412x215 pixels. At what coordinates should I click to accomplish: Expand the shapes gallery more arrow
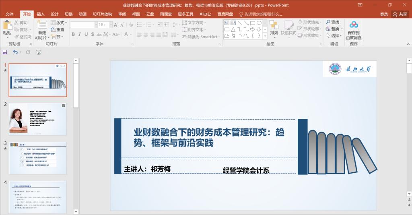coord(265,36)
